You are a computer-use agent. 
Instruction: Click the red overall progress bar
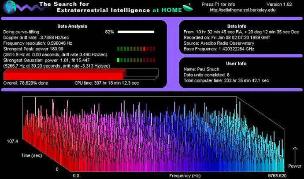click(x=65, y=75)
